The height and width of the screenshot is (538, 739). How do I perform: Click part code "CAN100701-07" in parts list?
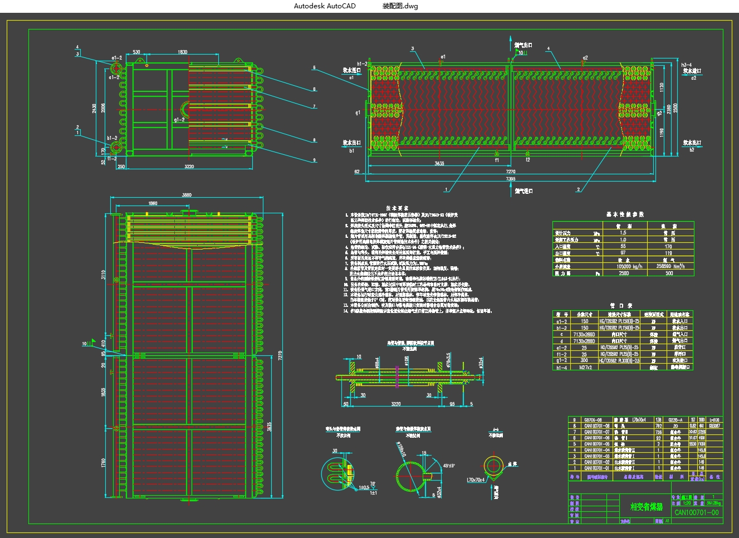596,432
